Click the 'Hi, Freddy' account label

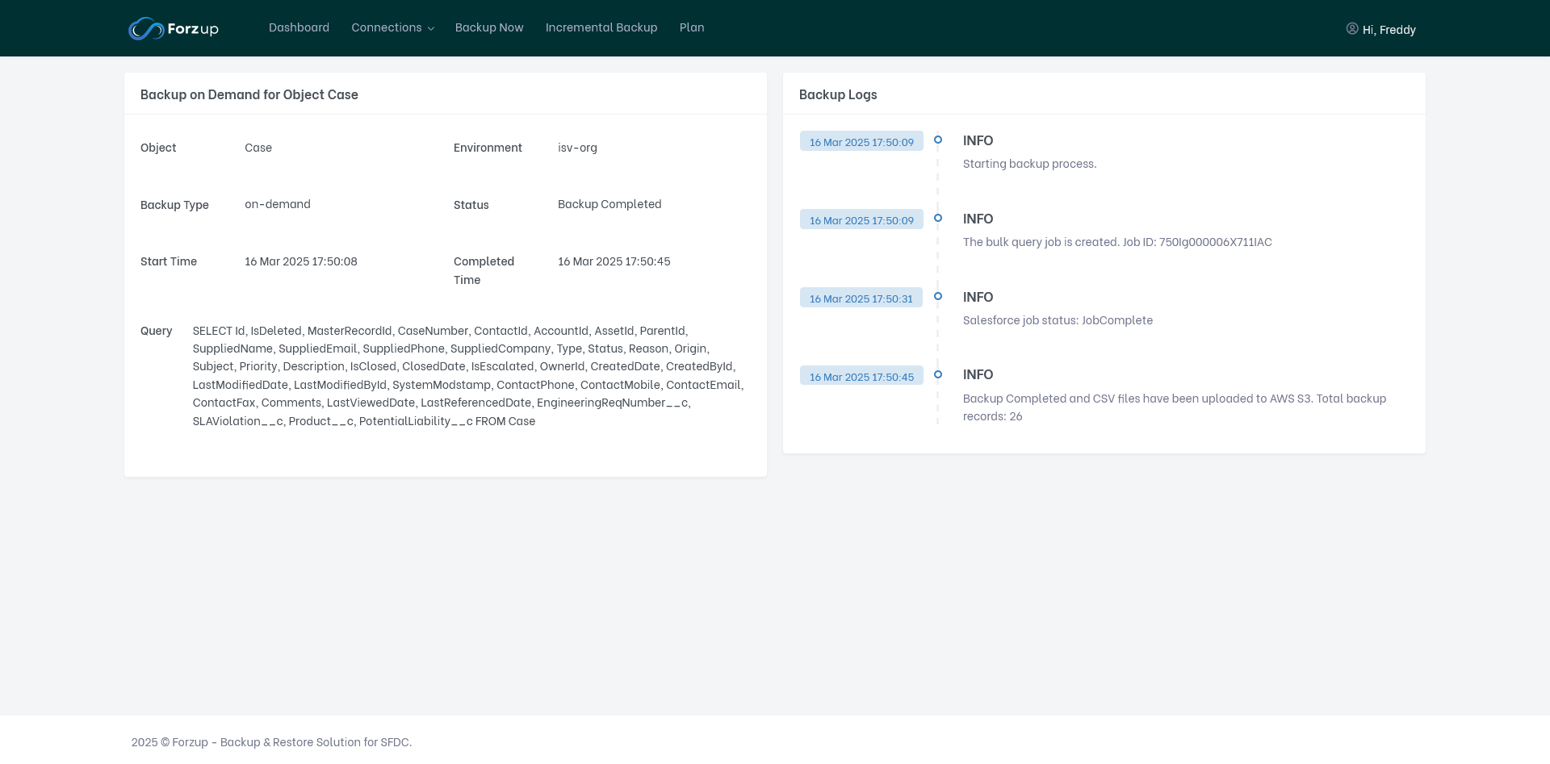coord(1389,30)
